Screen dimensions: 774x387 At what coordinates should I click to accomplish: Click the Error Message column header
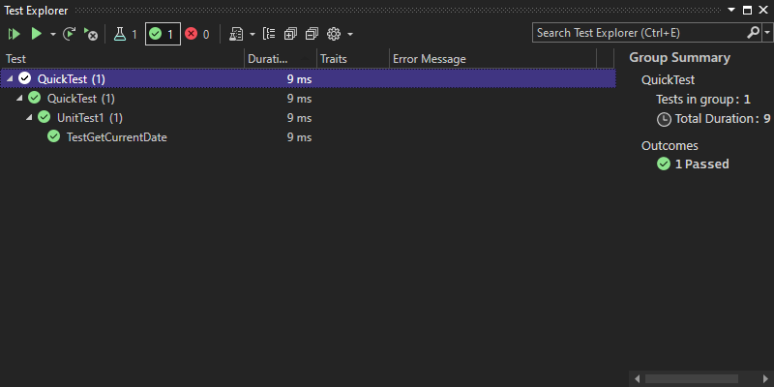(430, 59)
